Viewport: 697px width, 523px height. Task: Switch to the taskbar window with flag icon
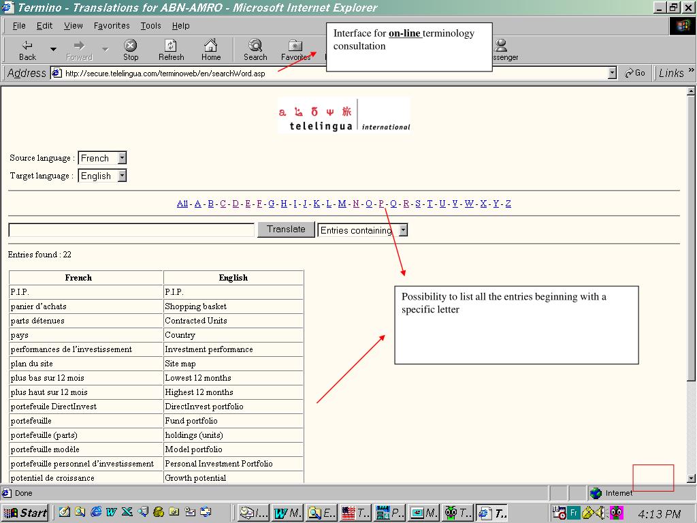[x=355, y=513]
